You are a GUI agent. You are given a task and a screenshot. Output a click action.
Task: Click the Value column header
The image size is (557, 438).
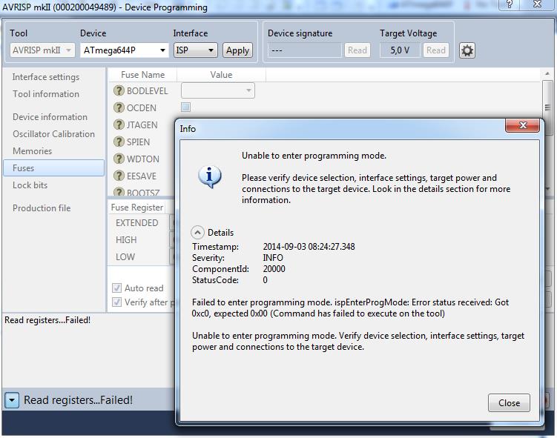pyautogui.click(x=221, y=75)
